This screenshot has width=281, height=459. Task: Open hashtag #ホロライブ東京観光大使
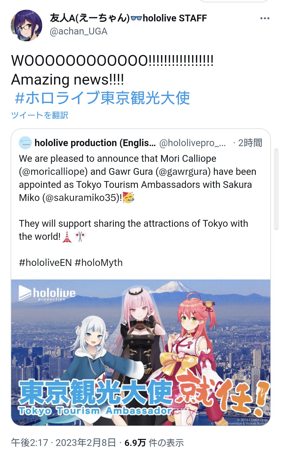click(x=102, y=98)
